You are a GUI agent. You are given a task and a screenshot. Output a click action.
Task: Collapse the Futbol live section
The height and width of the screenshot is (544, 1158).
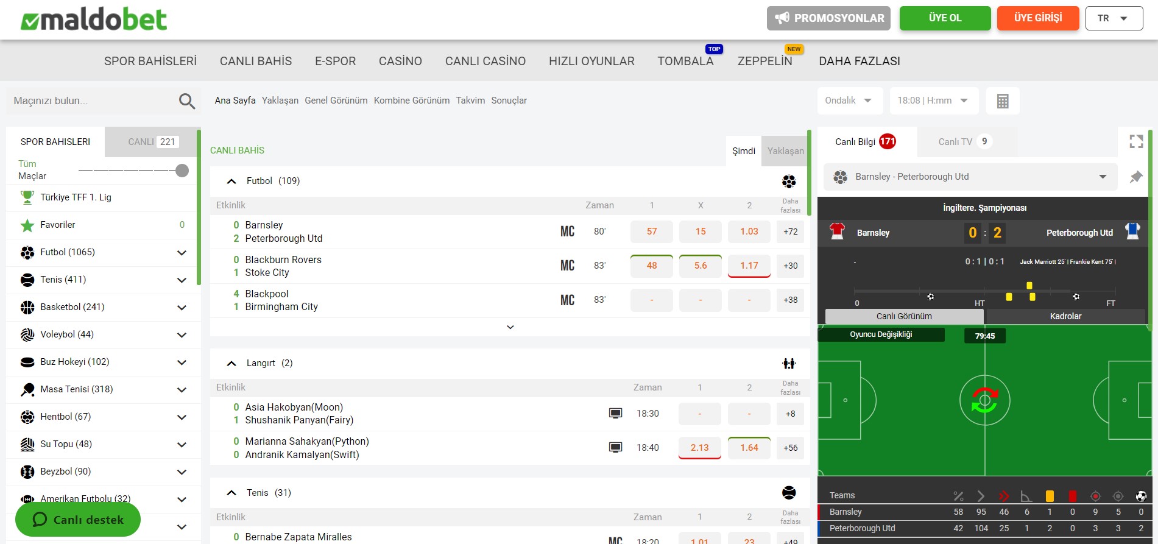click(231, 182)
